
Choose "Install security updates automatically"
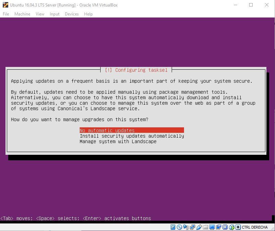tap(132, 136)
